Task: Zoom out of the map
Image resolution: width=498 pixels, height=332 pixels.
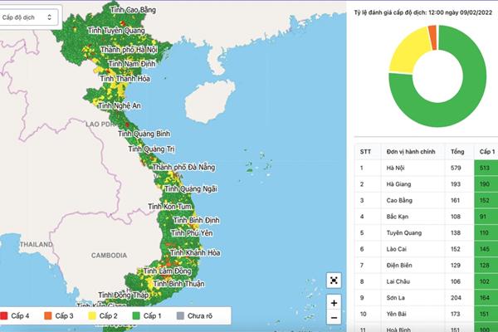Action: [334, 318]
